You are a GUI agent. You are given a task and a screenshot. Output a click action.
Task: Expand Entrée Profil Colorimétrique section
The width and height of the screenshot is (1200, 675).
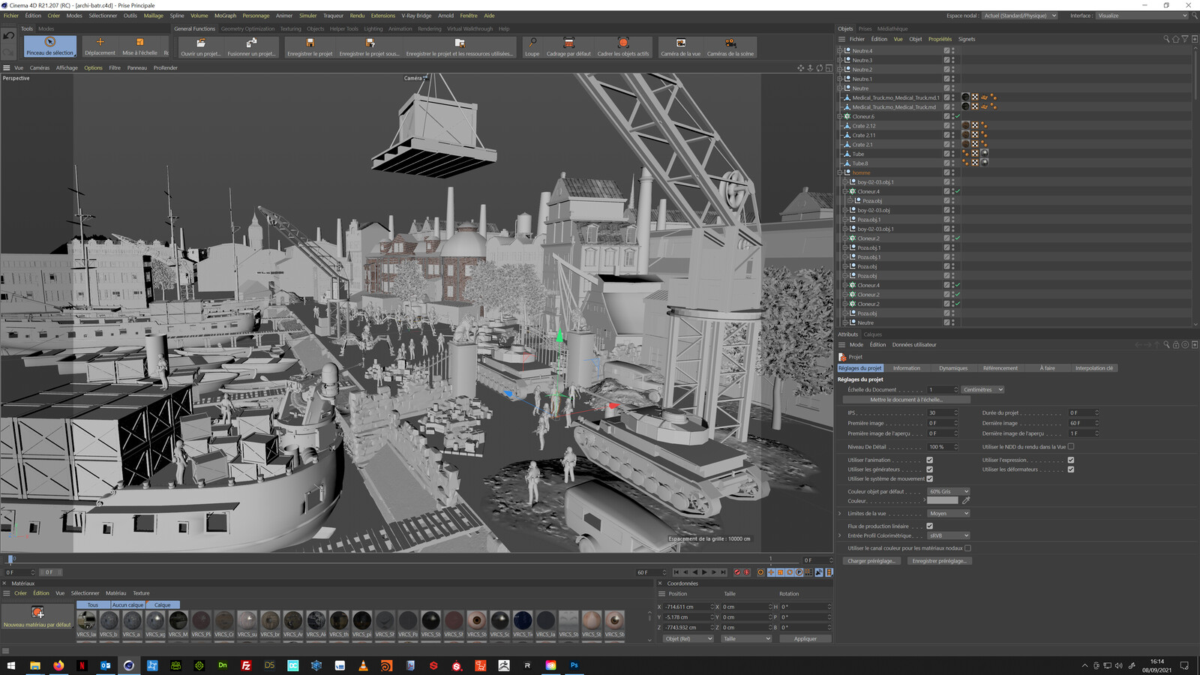pyautogui.click(x=840, y=535)
